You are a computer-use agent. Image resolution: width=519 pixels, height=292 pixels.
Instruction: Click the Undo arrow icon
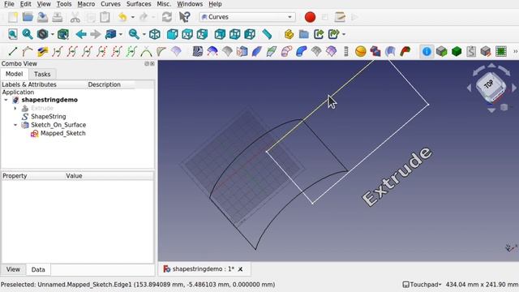point(122,17)
